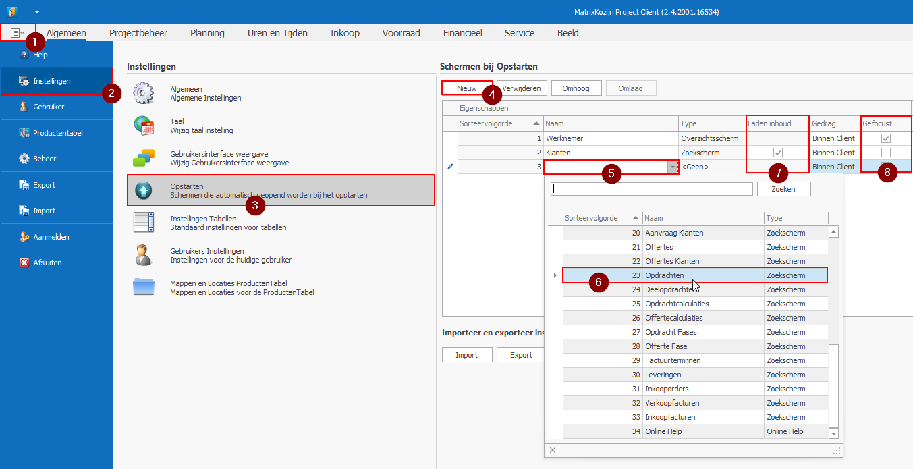Click the popup list vertical scrollbar thumb
Screen dimensions: 913x469
click(833, 385)
